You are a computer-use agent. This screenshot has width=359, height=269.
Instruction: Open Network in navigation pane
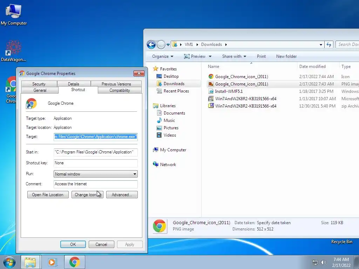coord(168,165)
